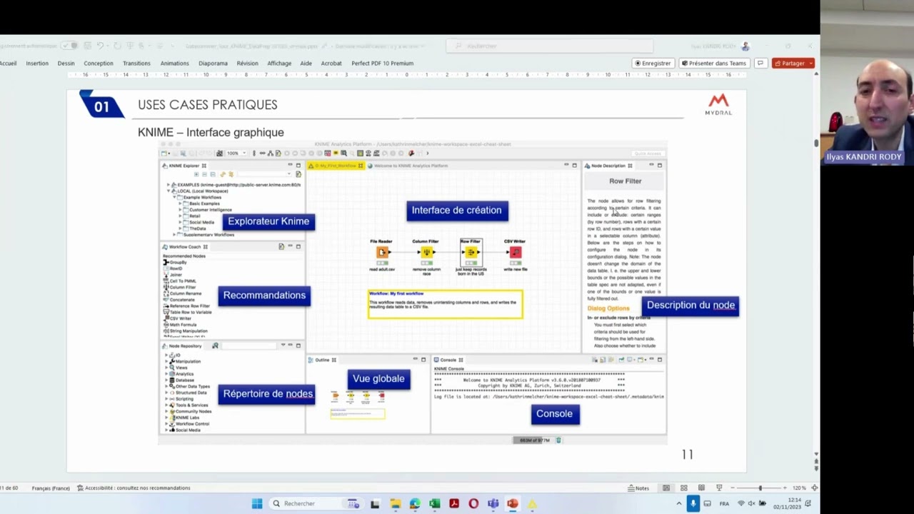This screenshot has height=514, width=914.
Task: Select the Console label on the slide
Action: click(x=554, y=413)
